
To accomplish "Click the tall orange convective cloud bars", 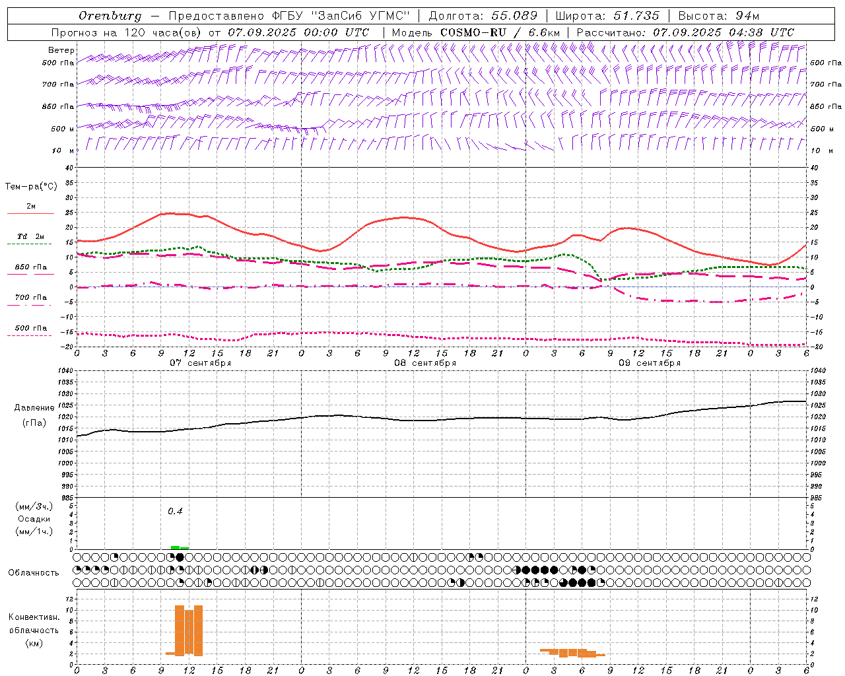I will click(x=189, y=630).
